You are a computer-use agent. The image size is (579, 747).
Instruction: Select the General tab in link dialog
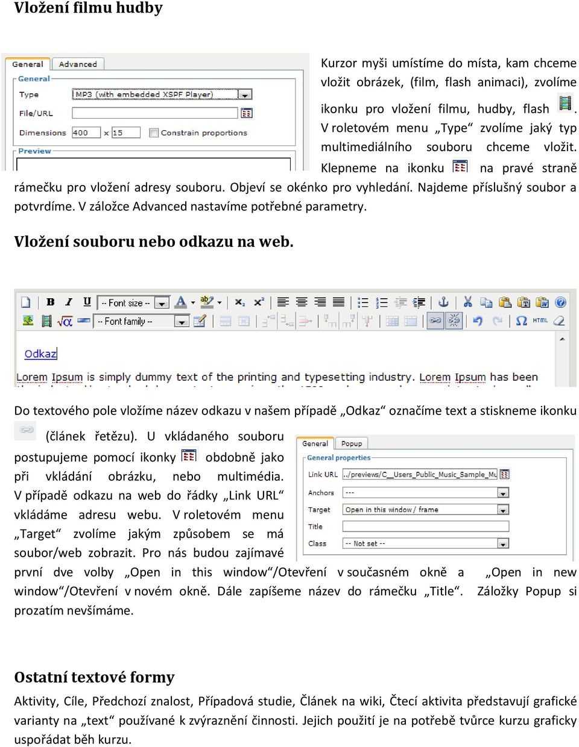315,443
